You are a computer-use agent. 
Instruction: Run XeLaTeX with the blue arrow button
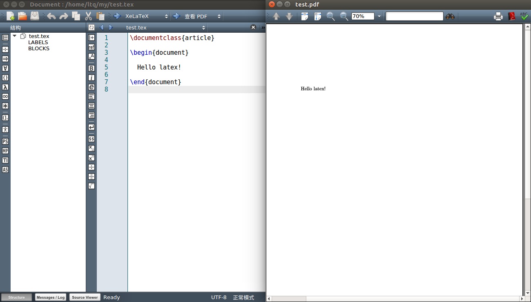[117, 16]
